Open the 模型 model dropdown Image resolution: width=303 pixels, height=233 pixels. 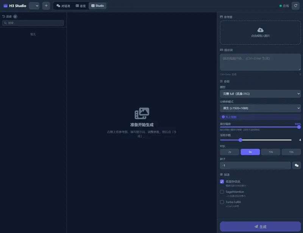click(x=260, y=94)
